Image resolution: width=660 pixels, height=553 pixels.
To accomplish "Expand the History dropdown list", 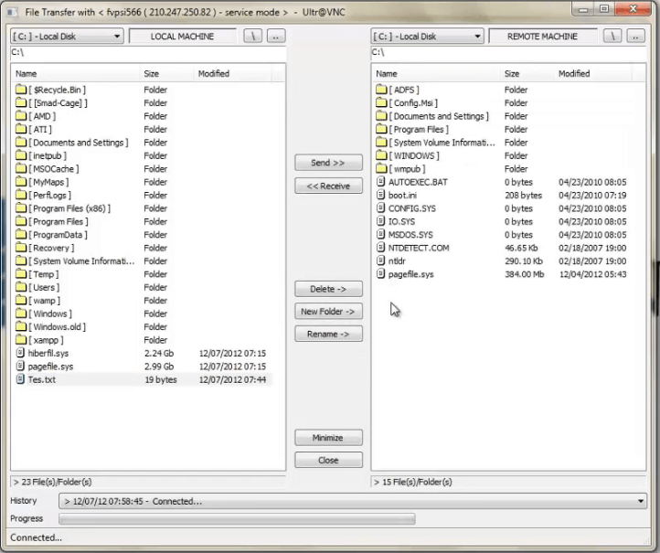I will 640,502.
